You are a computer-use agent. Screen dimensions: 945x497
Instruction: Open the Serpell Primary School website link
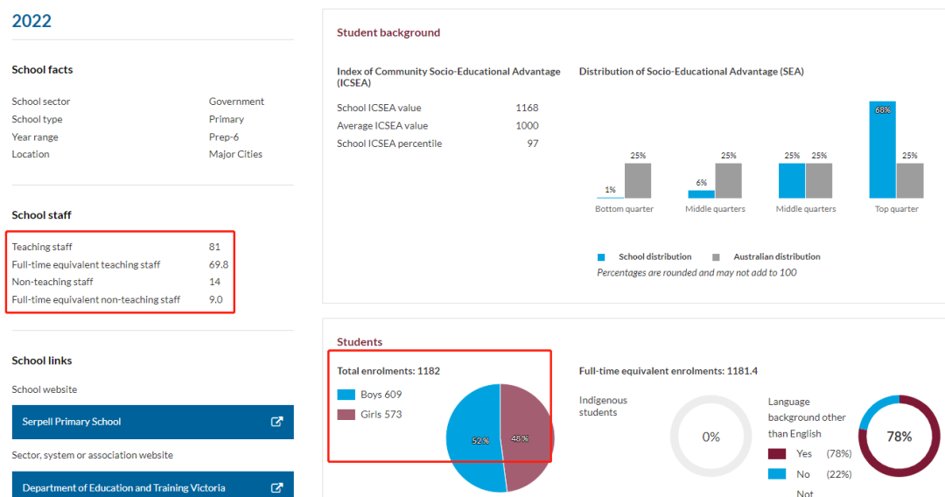pos(72,422)
